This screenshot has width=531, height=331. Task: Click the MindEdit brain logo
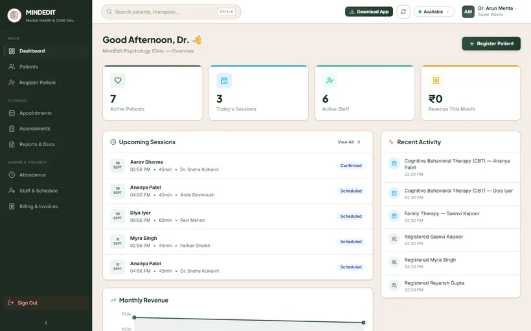14,16
